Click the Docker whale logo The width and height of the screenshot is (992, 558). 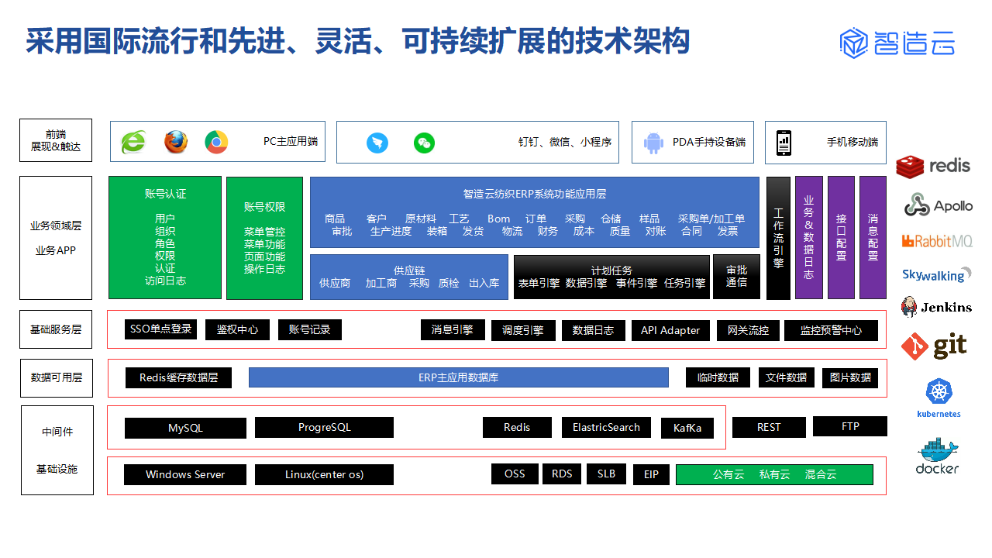[x=937, y=456]
